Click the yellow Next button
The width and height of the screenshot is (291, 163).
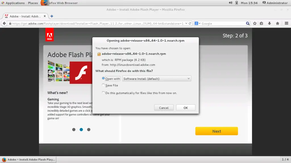217,131
